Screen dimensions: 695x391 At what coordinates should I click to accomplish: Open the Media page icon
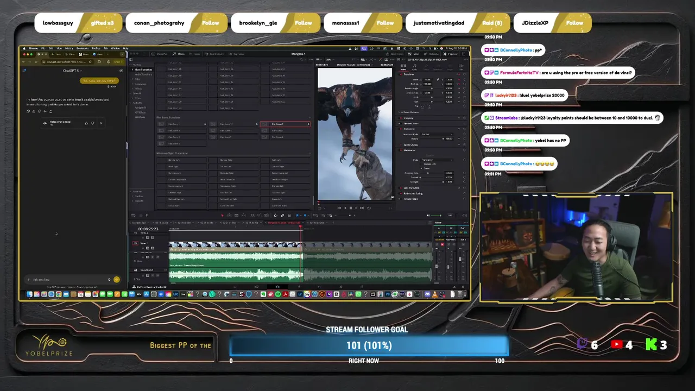(235, 287)
